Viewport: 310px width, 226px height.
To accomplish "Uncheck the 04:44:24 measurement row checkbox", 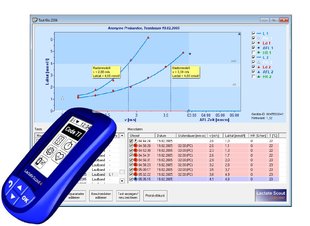I will coord(132,141).
